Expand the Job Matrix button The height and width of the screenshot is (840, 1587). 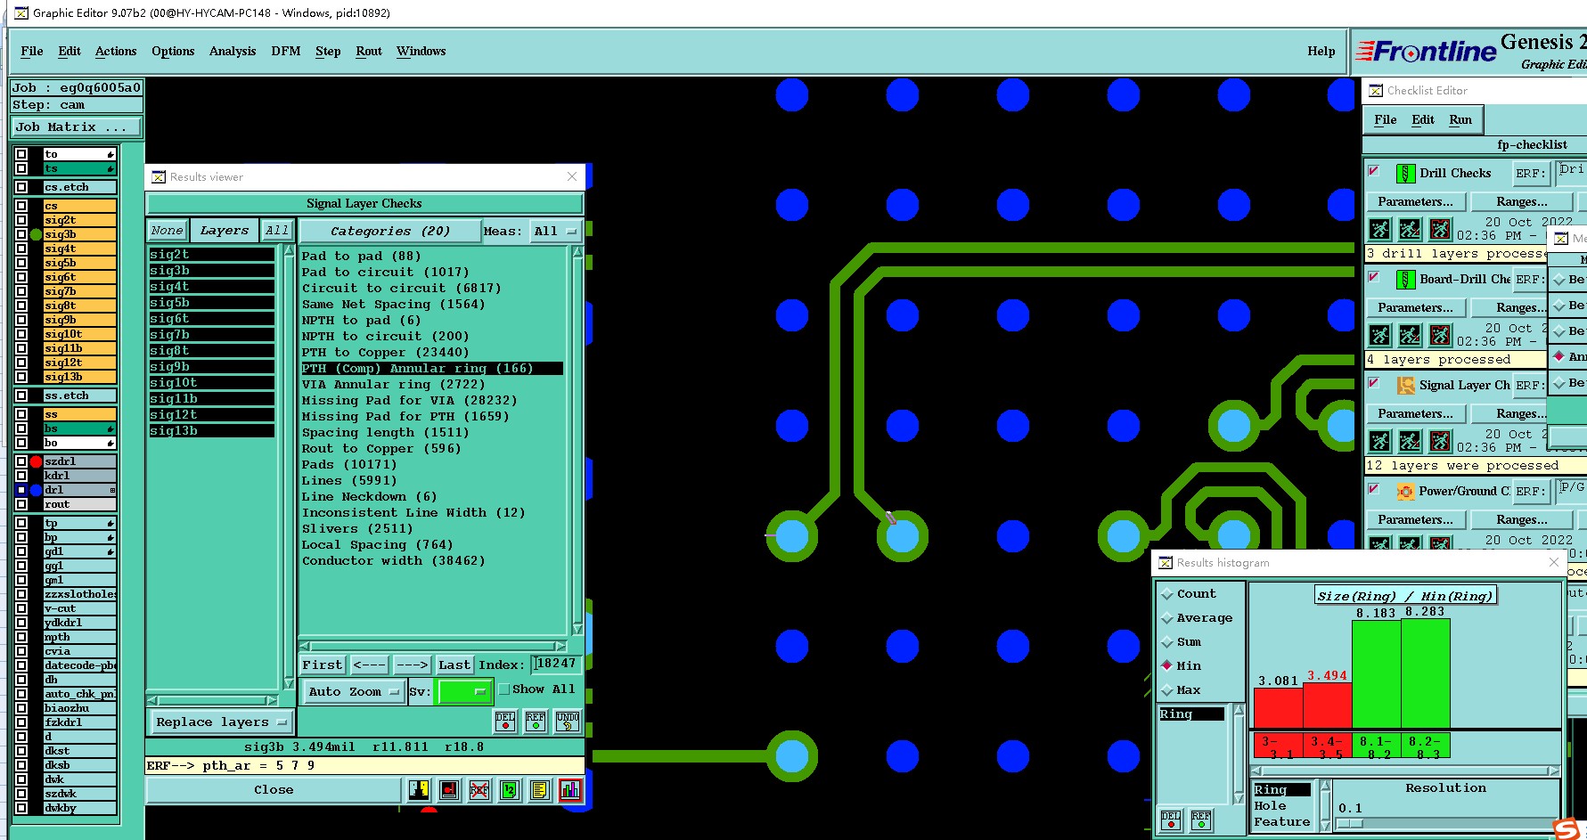pos(76,127)
